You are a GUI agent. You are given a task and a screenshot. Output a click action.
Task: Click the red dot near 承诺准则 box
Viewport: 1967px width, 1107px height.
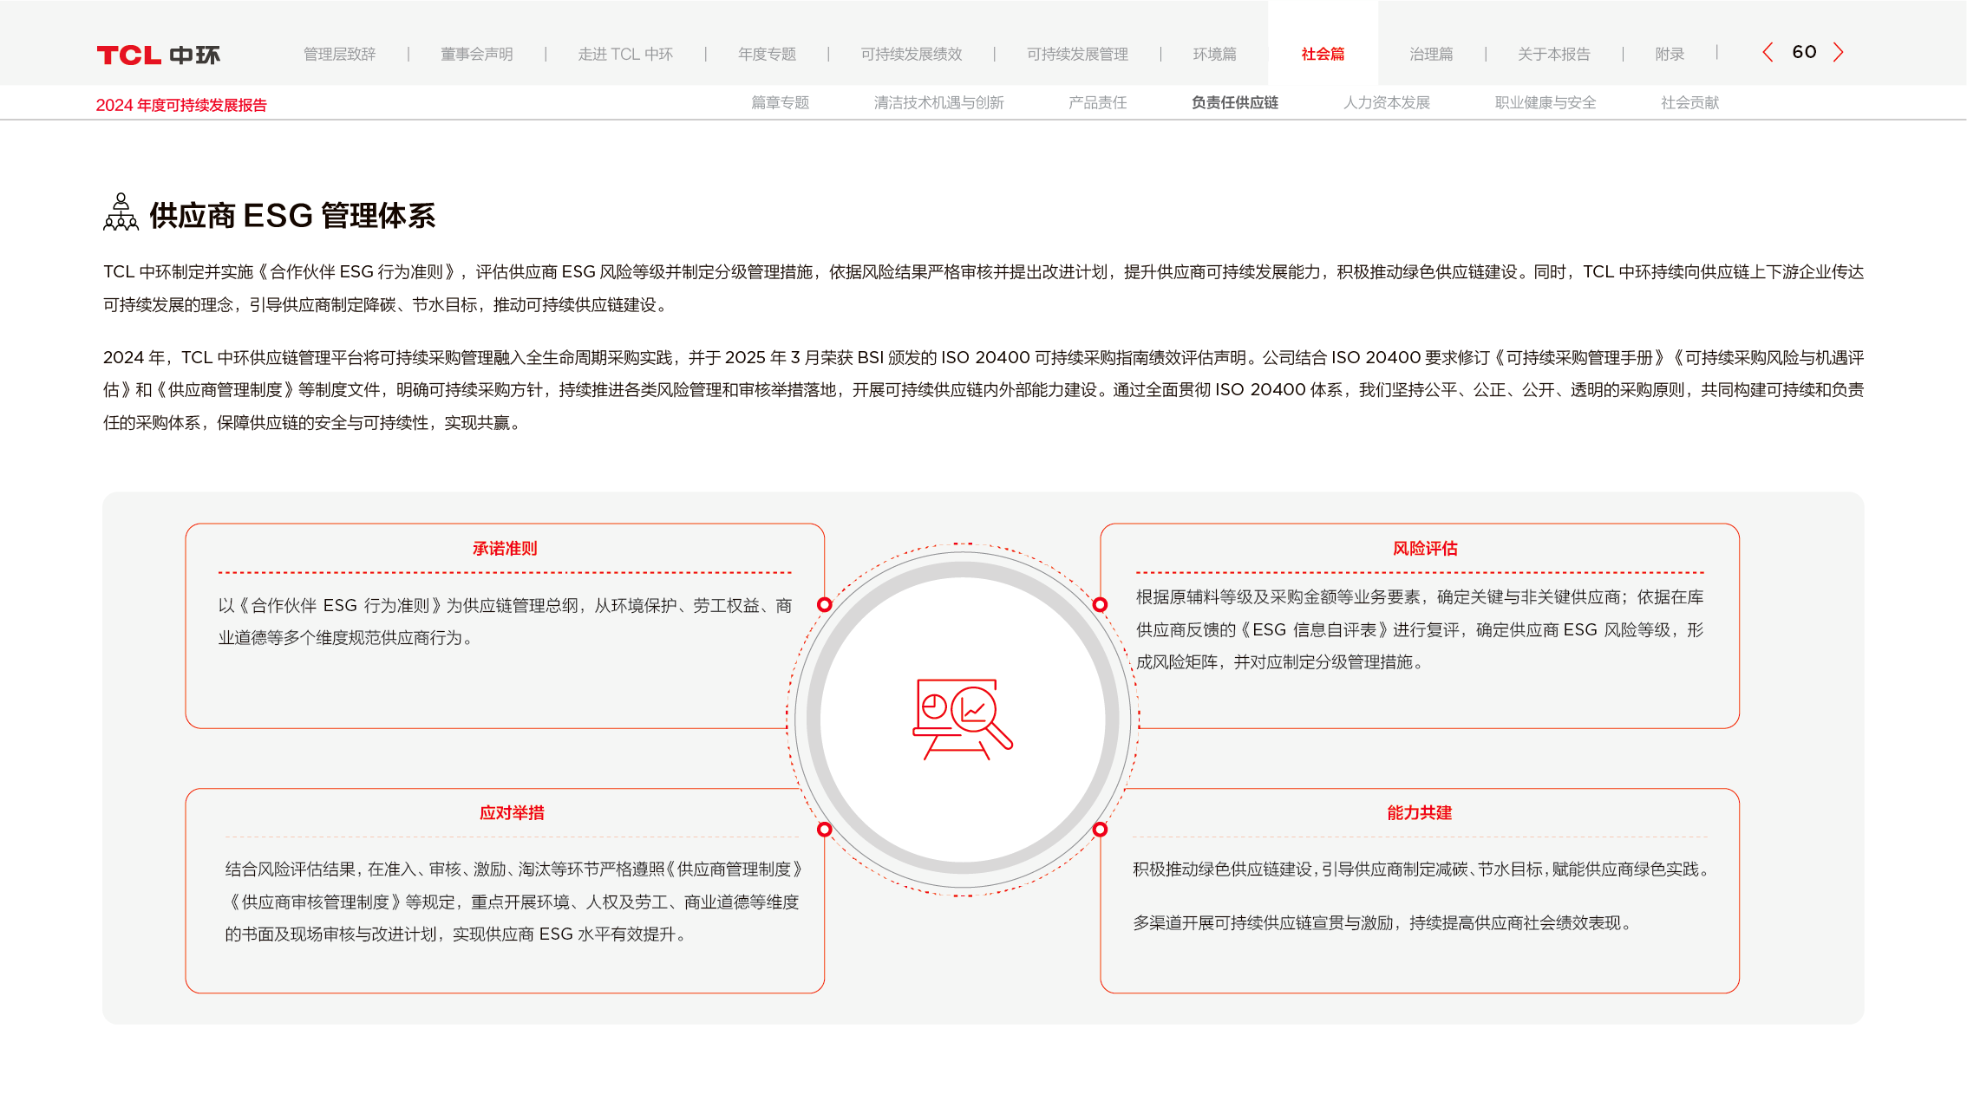tap(825, 604)
